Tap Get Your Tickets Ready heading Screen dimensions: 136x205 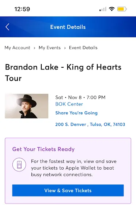pyautogui.click(x=44, y=149)
